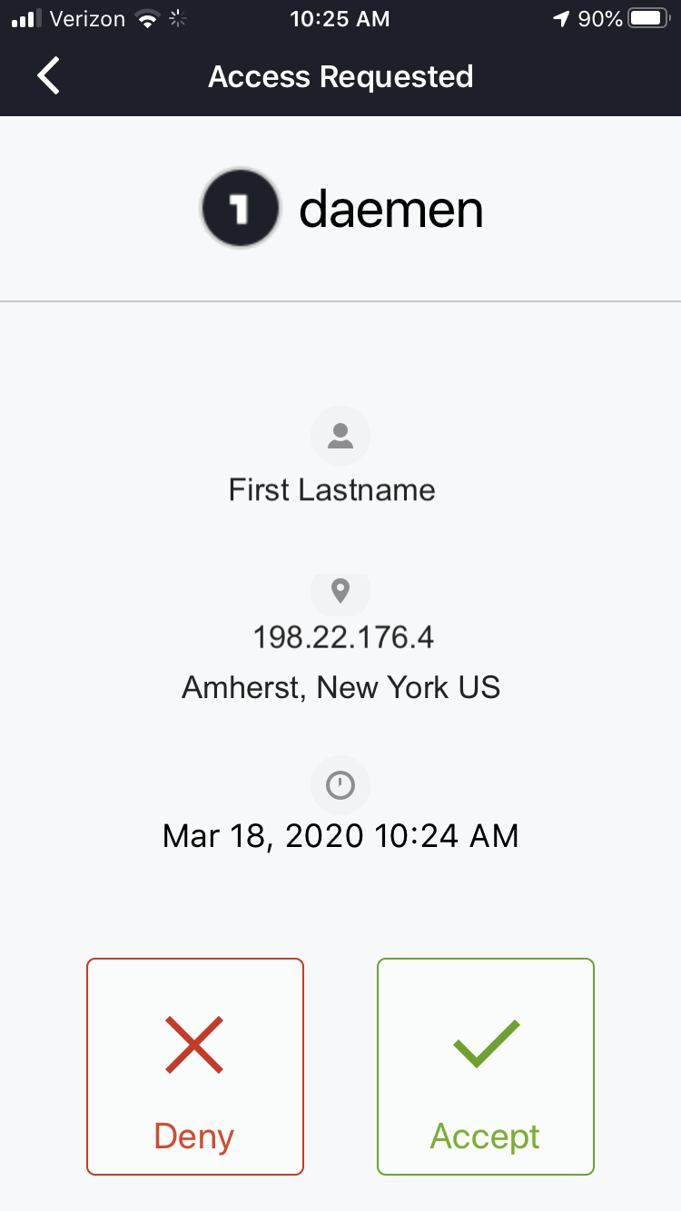Tap the red X deny icon
This screenshot has height=1211, width=681.
pos(194,1045)
